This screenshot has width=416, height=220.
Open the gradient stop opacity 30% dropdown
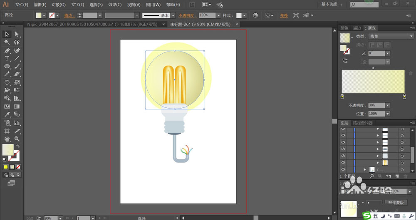coord(388,105)
